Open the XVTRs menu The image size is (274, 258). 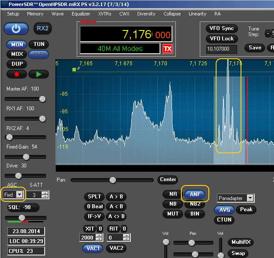pos(105,14)
